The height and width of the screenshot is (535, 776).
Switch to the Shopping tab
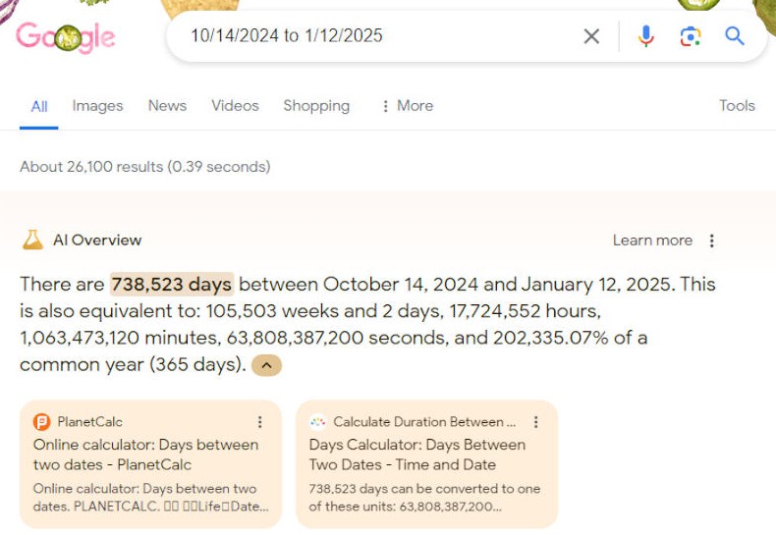tap(316, 105)
